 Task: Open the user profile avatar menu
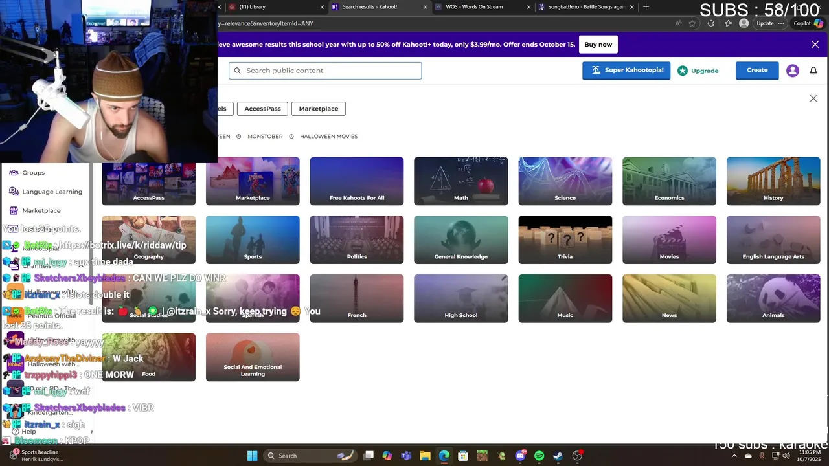793,71
